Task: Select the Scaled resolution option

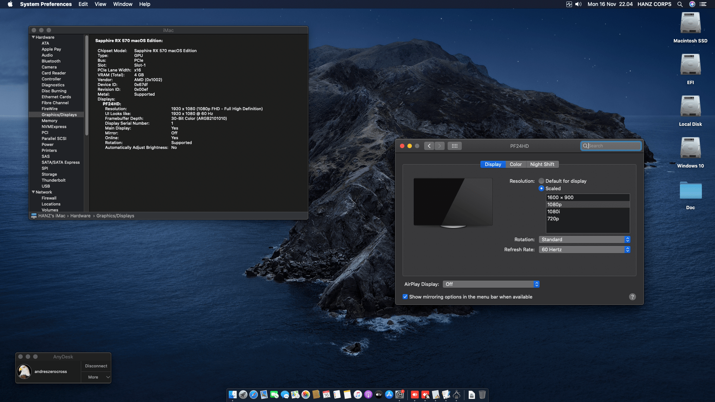Action: point(541,189)
